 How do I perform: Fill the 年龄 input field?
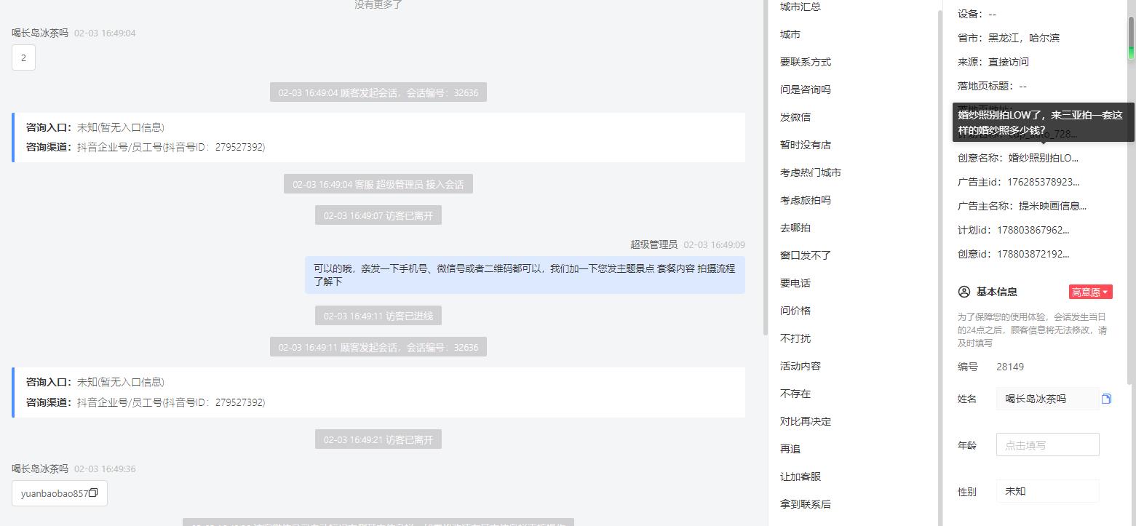tap(1047, 445)
